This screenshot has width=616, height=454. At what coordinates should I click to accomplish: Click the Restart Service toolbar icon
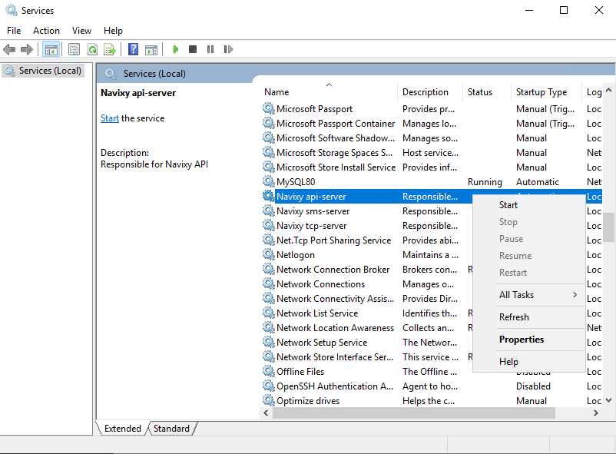tap(228, 49)
